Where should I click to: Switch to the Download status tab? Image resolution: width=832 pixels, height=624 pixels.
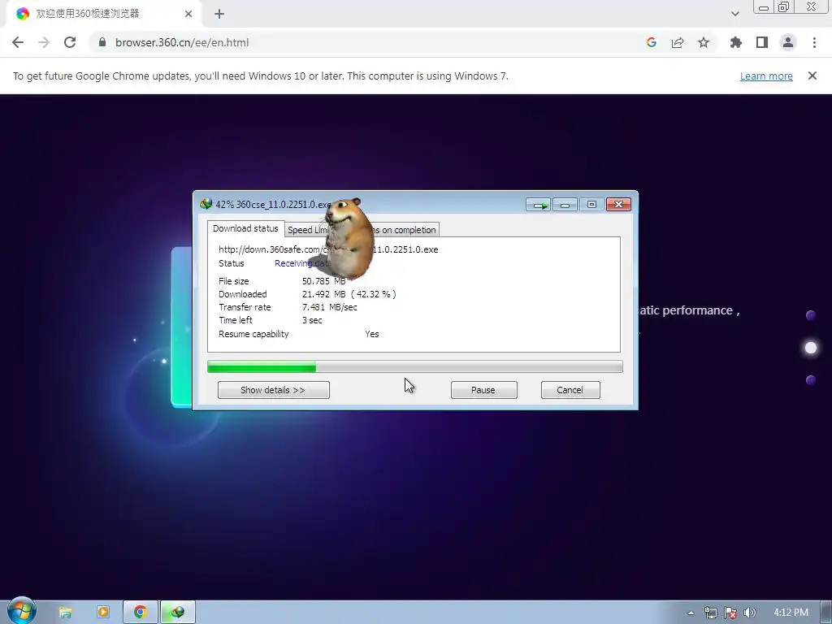pos(245,228)
